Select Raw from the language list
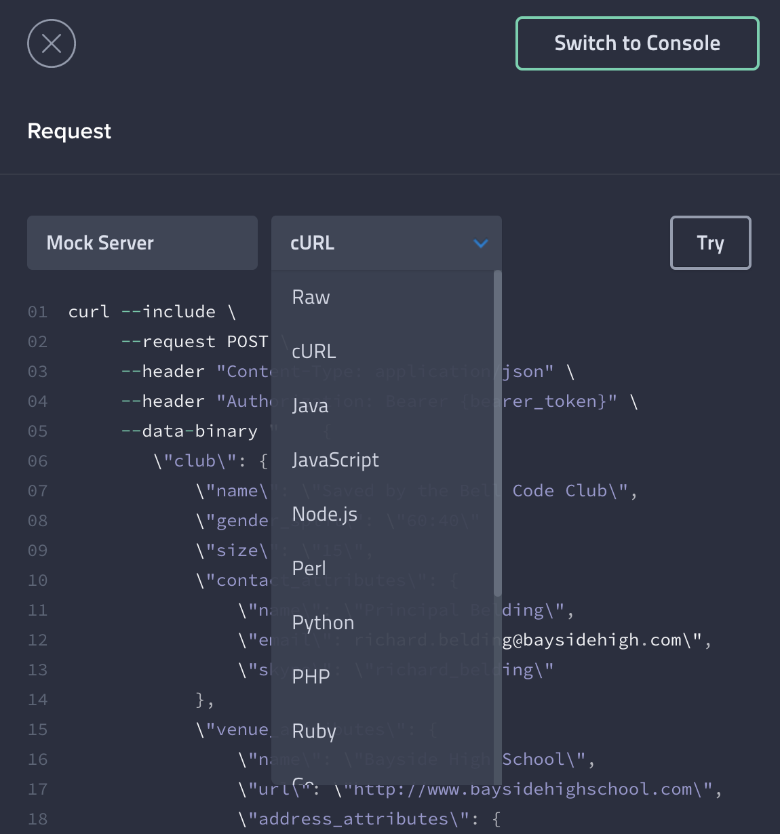This screenshot has height=834, width=780. (x=311, y=297)
